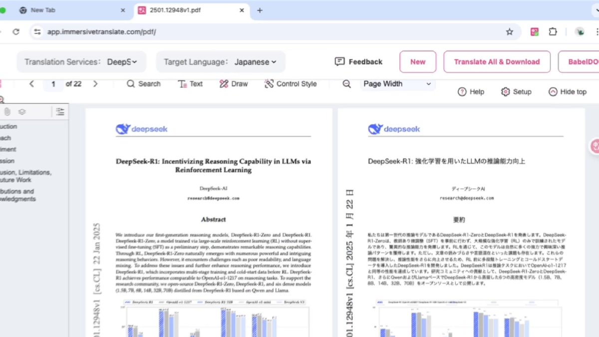Jump to Contributions and Acknowledgments outline entry
This screenshot has width=599, height=337.
[x=18, y=195]
